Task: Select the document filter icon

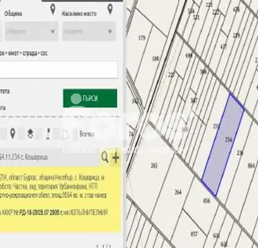Action: [64, 135]
